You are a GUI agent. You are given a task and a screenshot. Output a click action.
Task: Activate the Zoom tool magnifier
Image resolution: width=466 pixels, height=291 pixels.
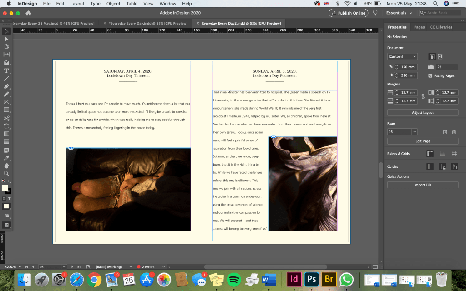[x=6, y=173]
